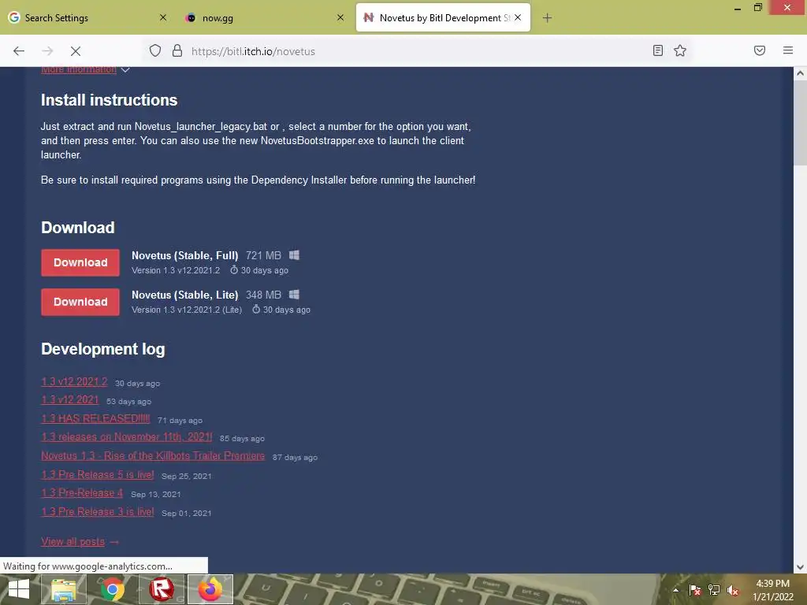
Task: Go back with the browser back arrow
Action: click(19, 51)
